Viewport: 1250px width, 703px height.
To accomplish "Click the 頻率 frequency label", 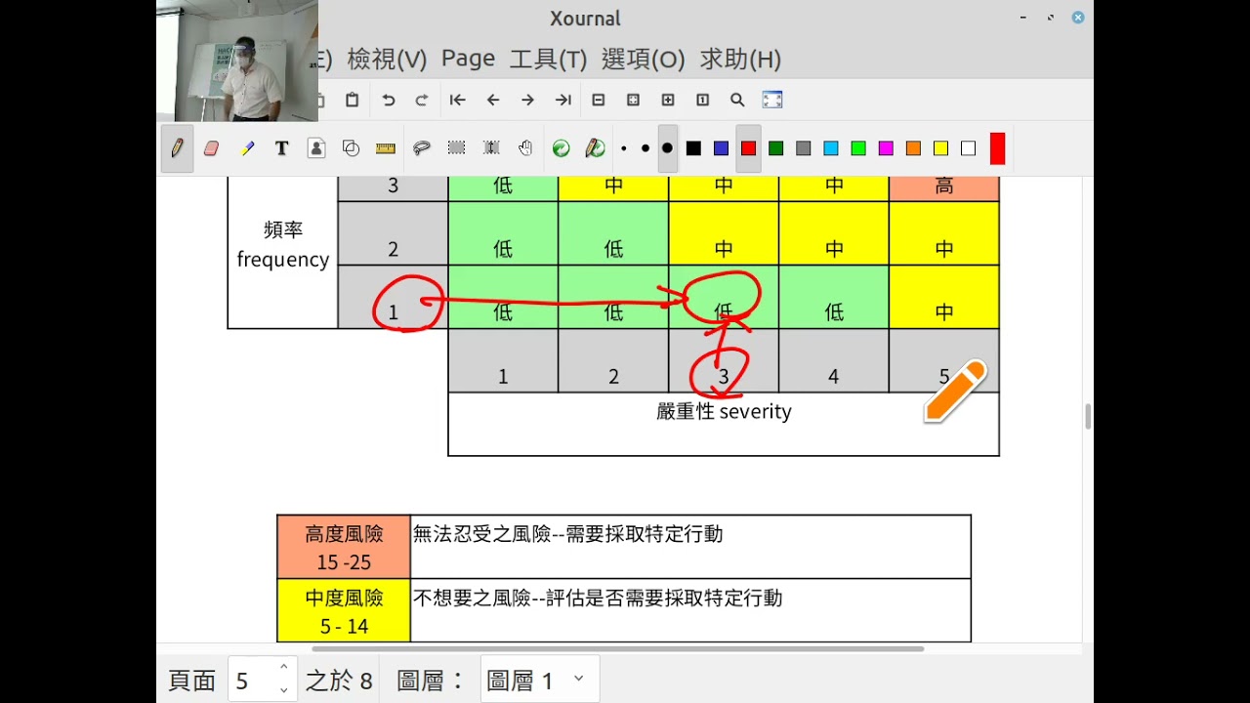I will [x=283, y=244].
